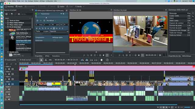195x109 pixels.
Task: Click the lift timeline zone icon
Action: [x=96, y=60]
